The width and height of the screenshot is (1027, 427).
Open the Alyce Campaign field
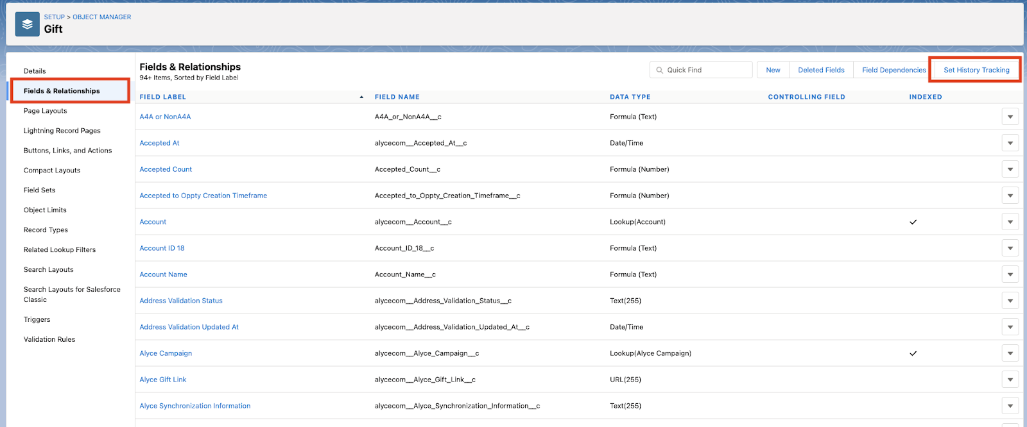coord(166,353)
